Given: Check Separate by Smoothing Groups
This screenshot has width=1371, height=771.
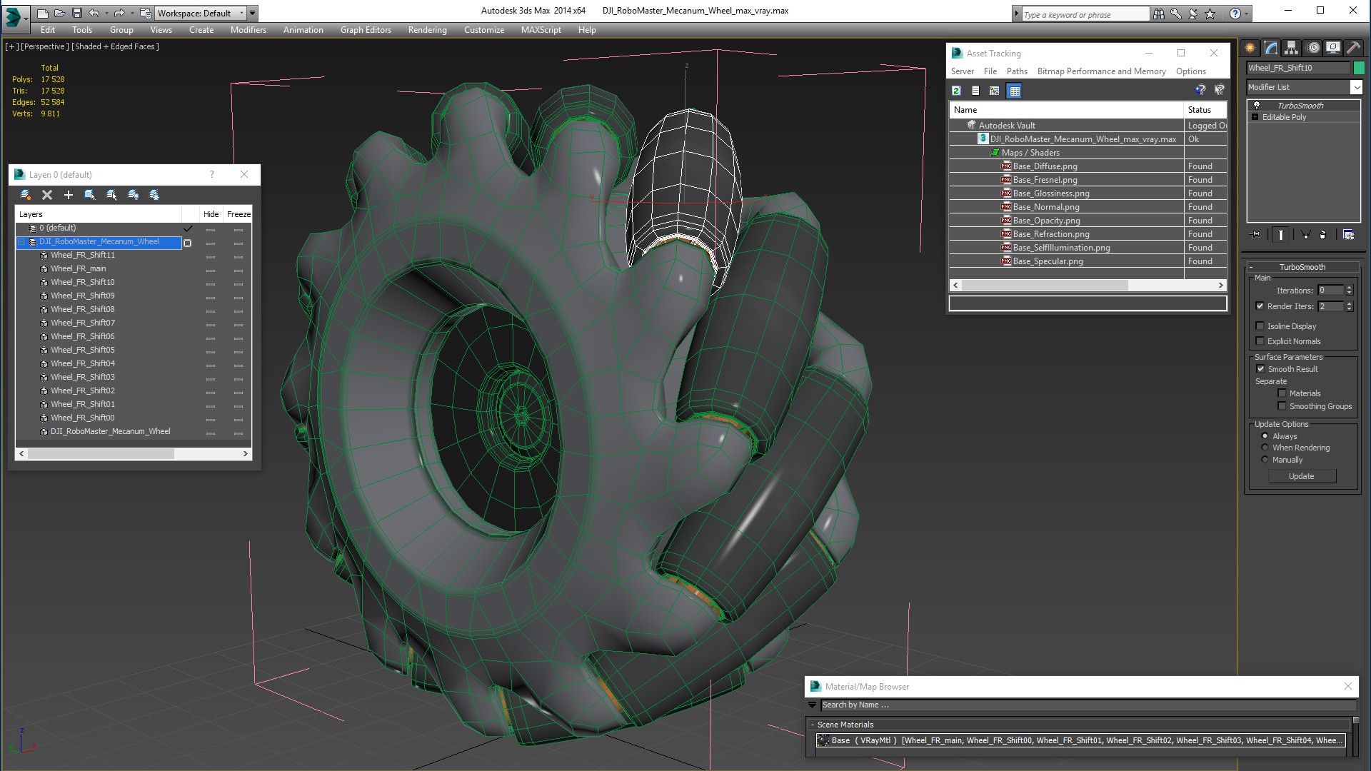Looking at the screenshot, I should [x=1282, y=406].
